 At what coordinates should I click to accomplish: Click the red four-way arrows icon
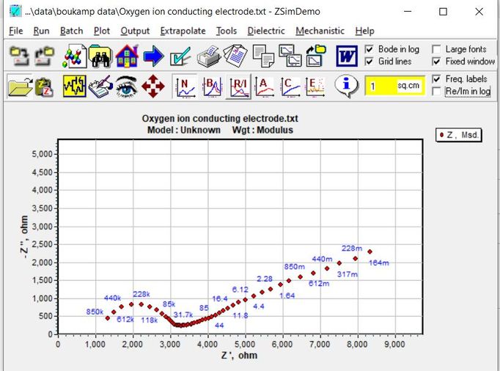153,87
